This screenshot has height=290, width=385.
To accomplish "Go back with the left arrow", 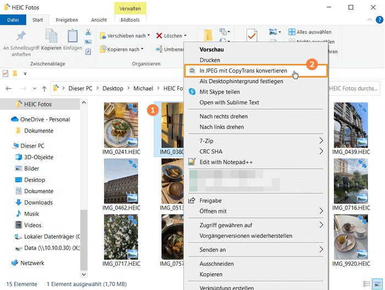I will (9, 89).
